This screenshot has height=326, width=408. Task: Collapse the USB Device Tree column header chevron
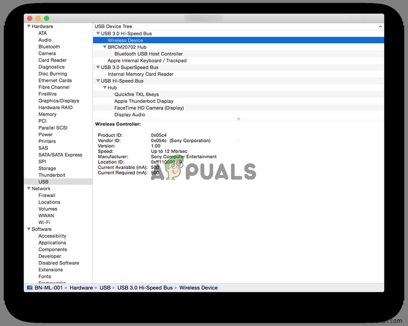coord(380,26)
